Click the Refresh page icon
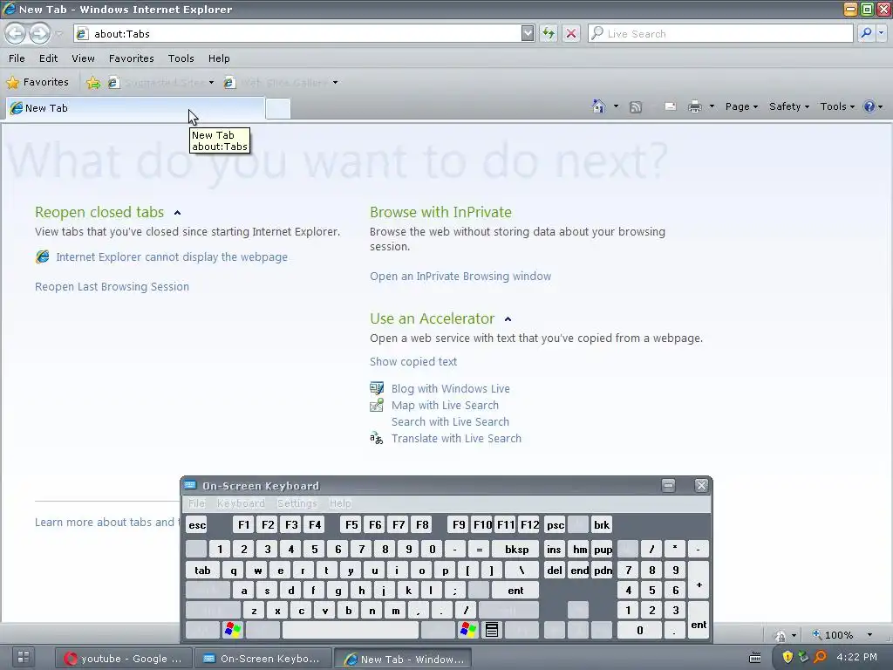 coord(549,34)
